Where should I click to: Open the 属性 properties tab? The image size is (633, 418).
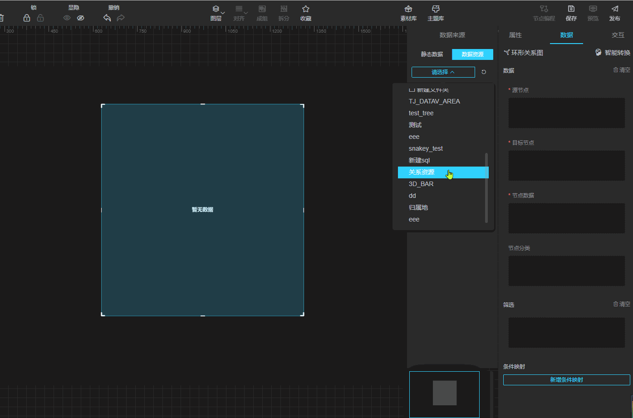[x=515, y=35]
